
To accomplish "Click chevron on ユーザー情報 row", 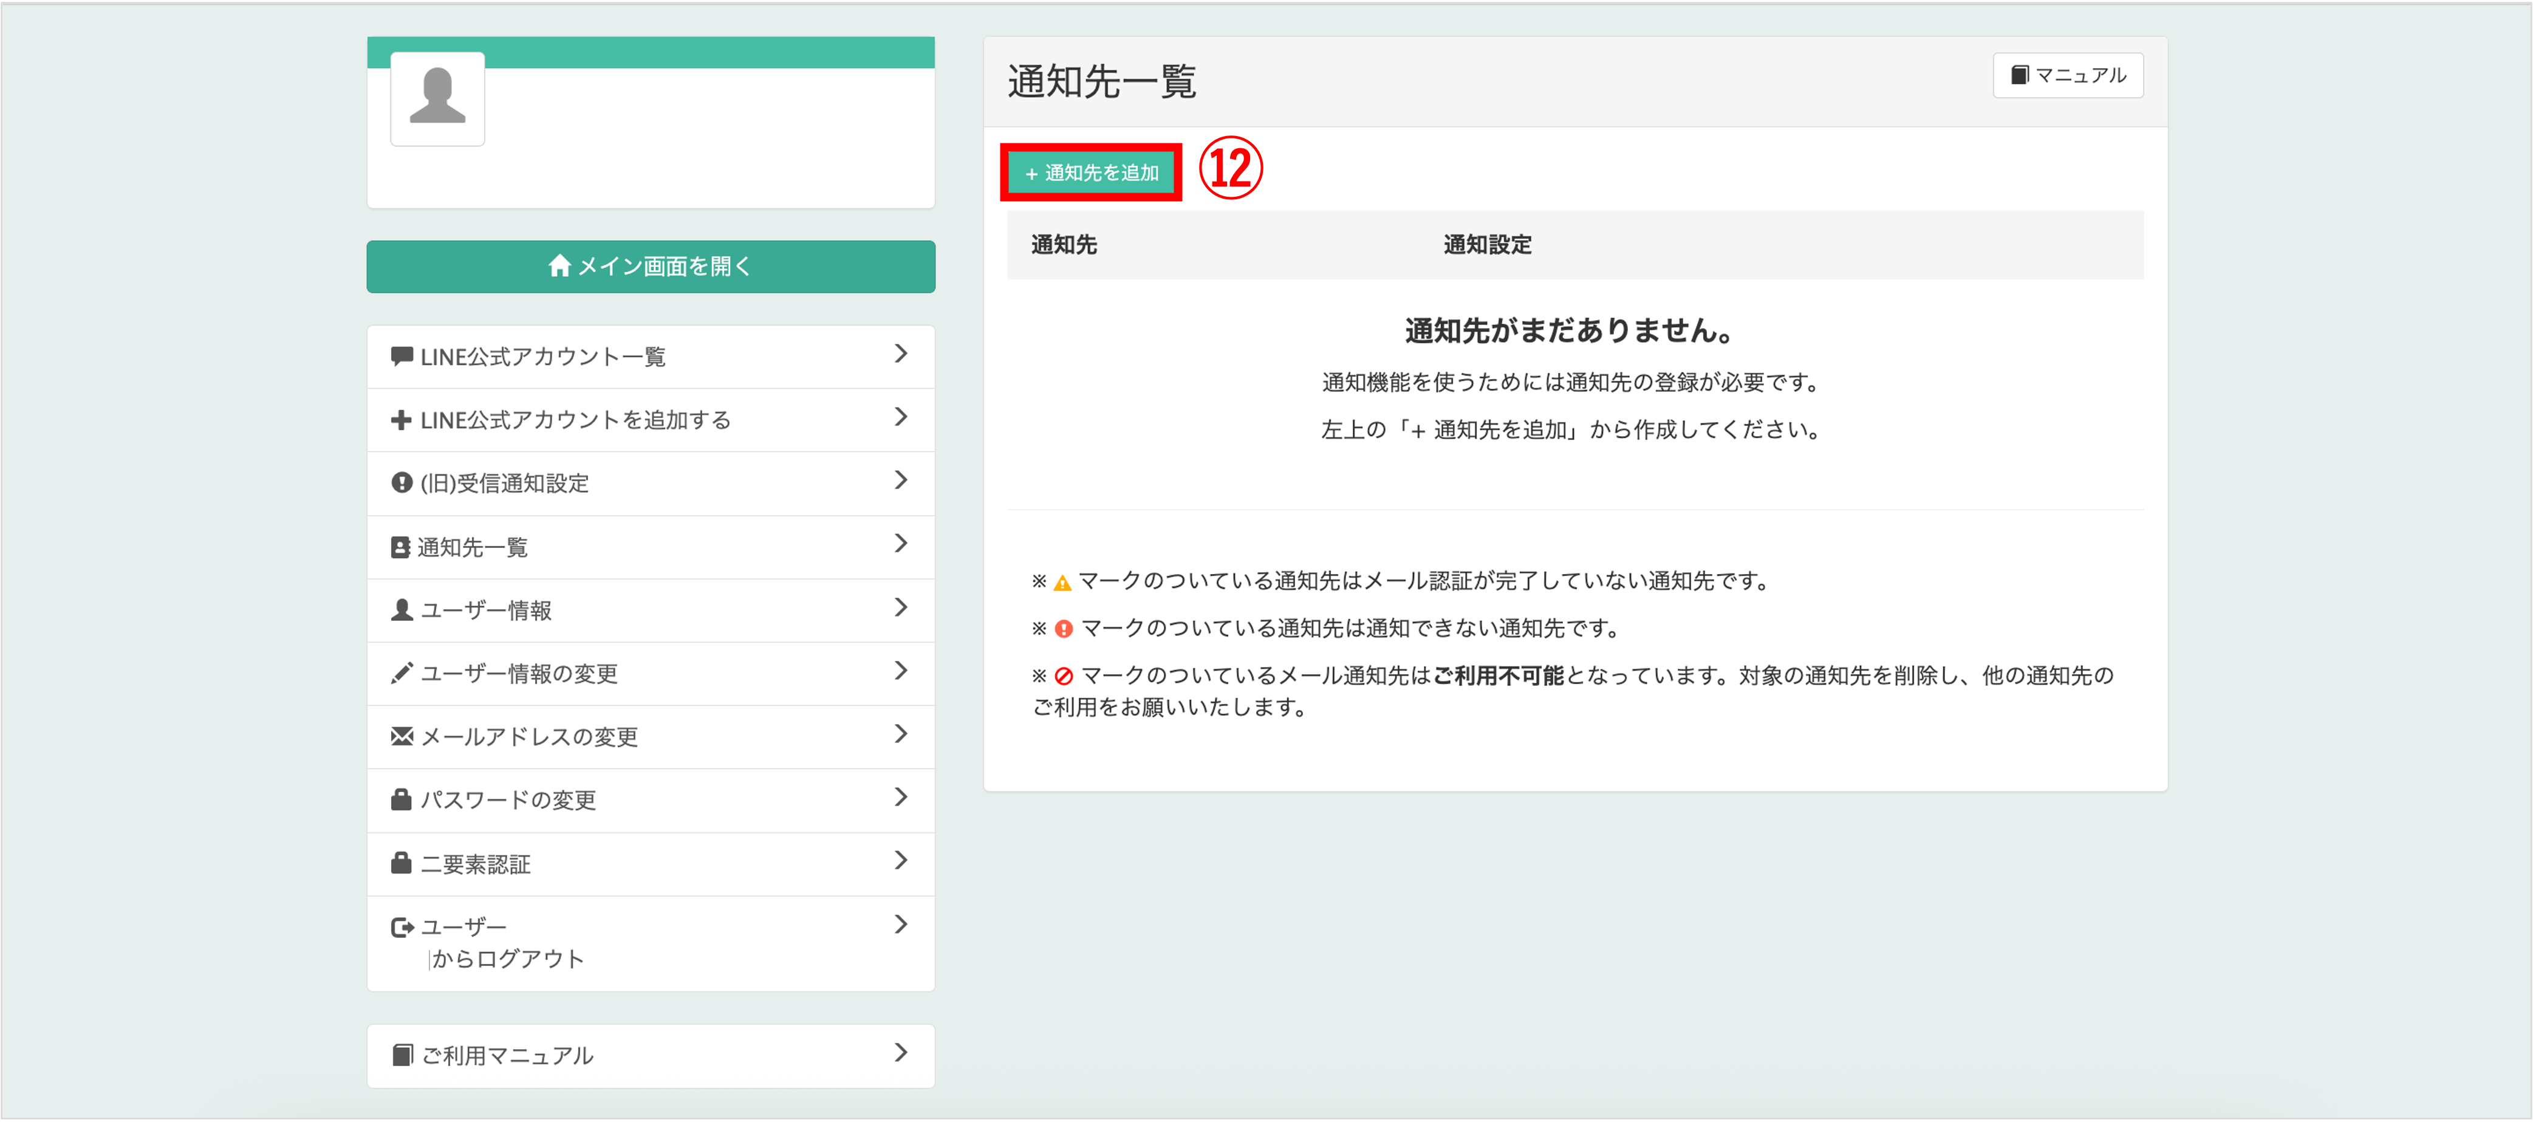I will [901, 607].
